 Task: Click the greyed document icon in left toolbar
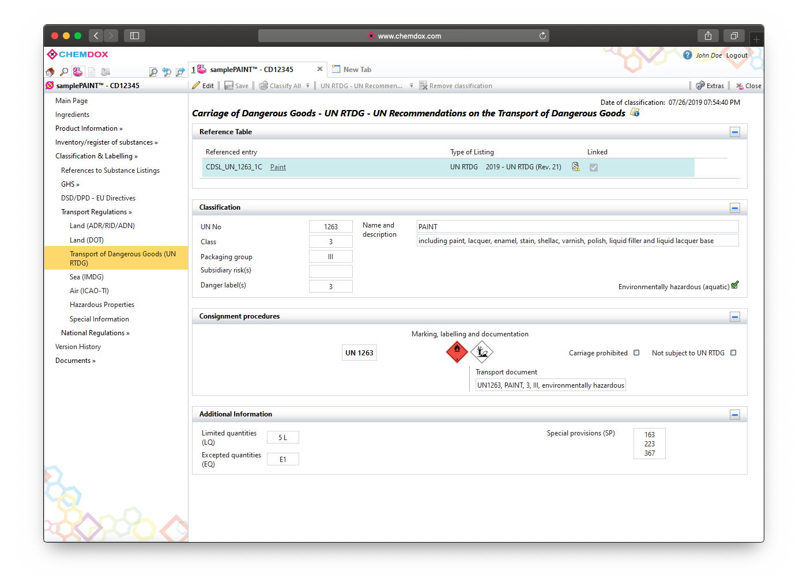(92, 72)
